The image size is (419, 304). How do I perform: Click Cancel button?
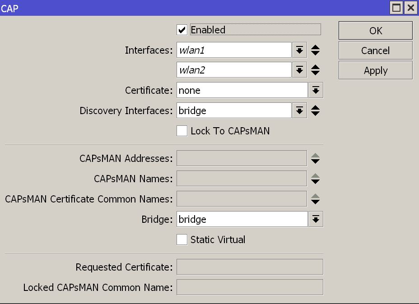(376, 51)
